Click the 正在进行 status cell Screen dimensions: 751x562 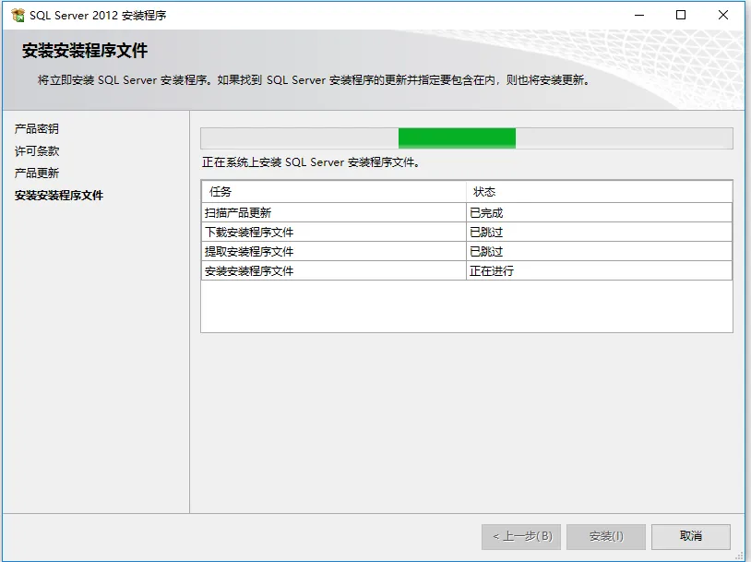pyautogui.click(x=492, y=271)
